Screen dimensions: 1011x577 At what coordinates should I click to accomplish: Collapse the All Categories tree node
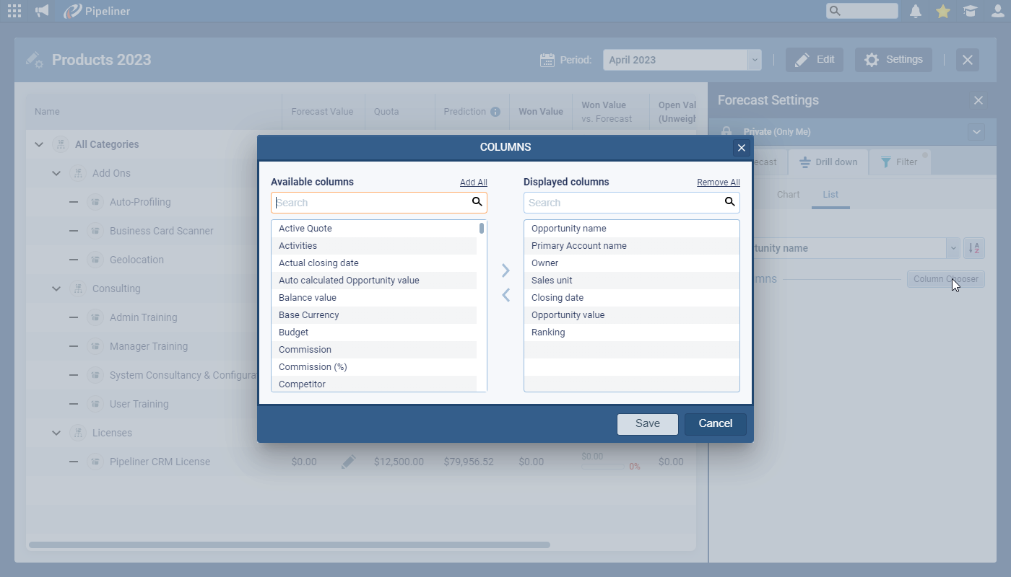(x=39, y=144)
